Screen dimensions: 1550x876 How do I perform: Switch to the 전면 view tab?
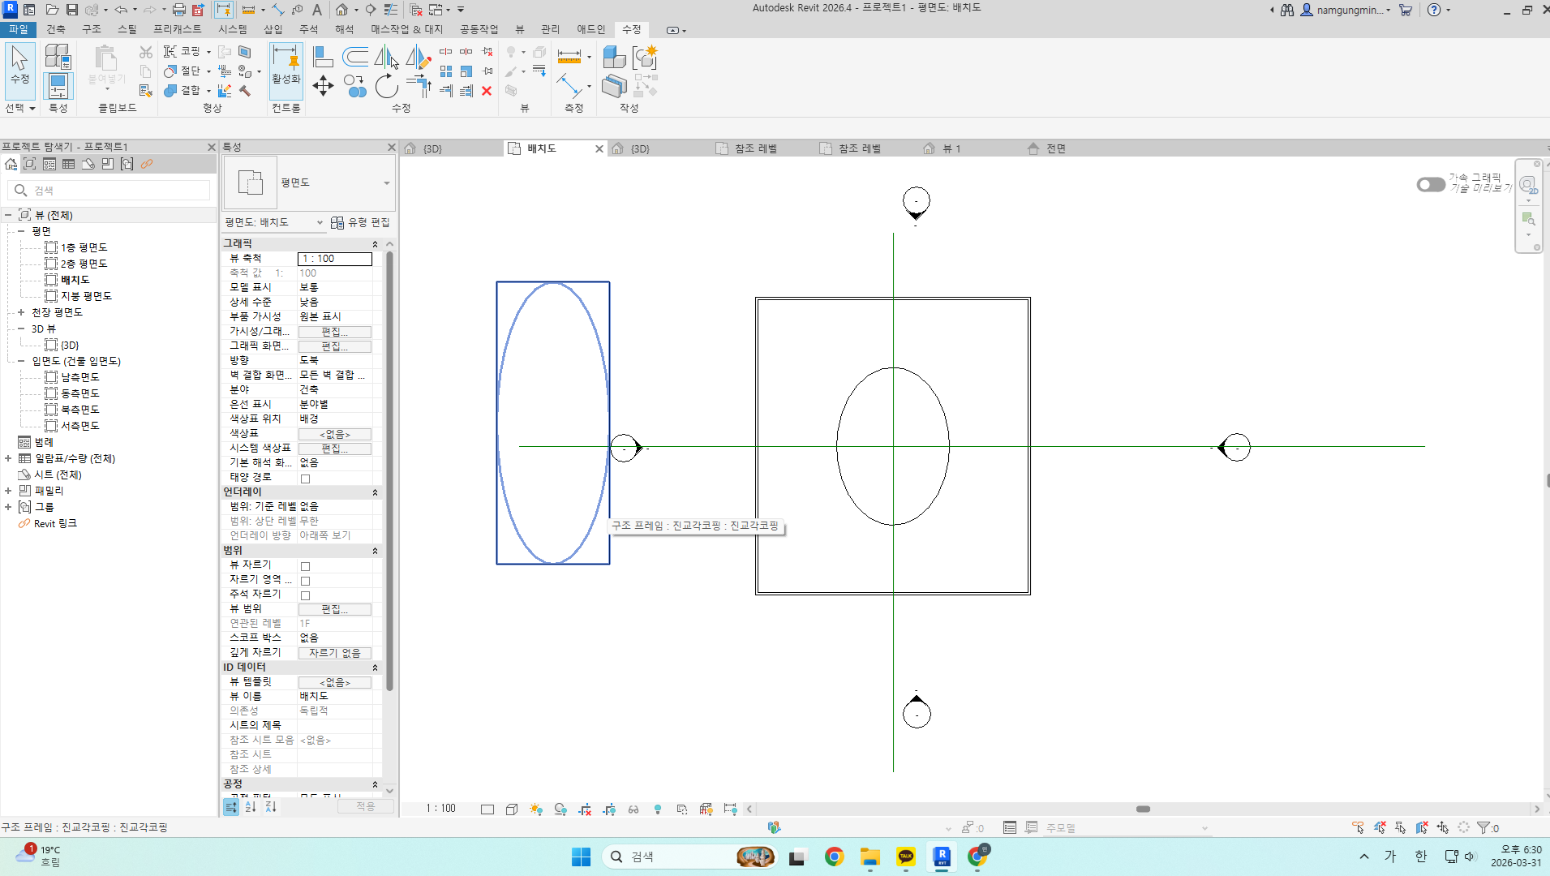click(x=1055, y=148)
